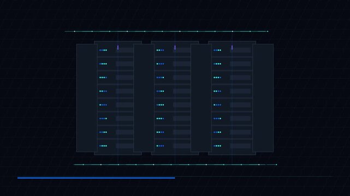Click the unfilled grey part of the progress track

pyautogui.click(x=254, y=176)
